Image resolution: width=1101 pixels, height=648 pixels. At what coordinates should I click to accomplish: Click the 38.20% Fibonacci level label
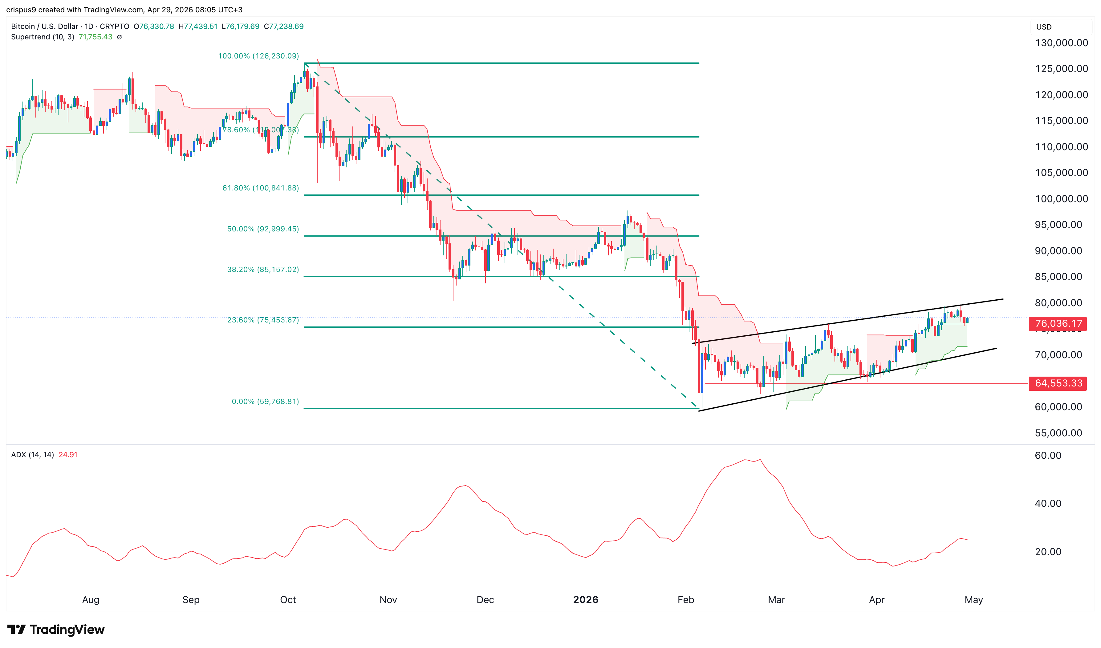[x=263, y=270]
